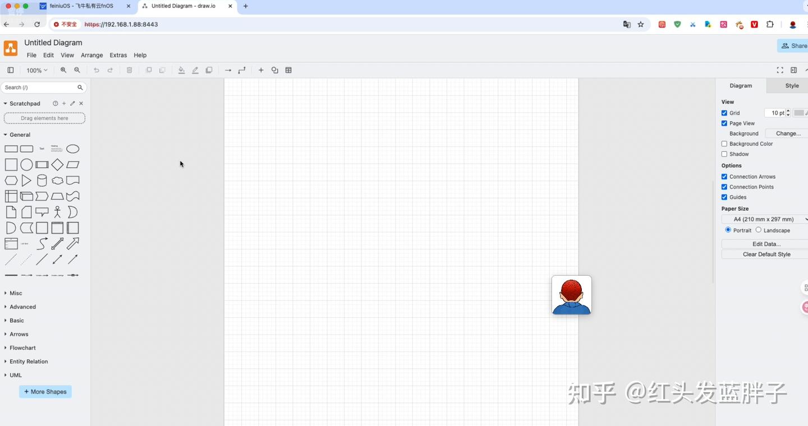This screenshot has width=808, height=426.
Task: Select the Actor stick figure shape
Action: [57, 212]
